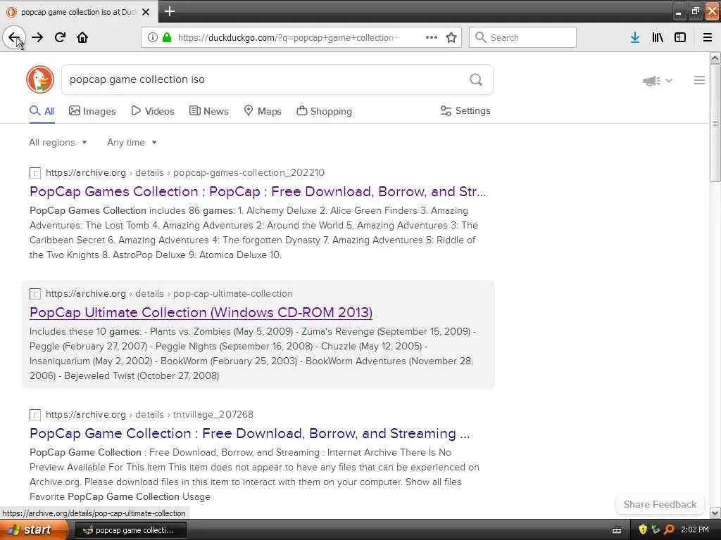Click the magnifier icon in system tray
This screenshot has height=540, width=721.
(x=669, y=529)
